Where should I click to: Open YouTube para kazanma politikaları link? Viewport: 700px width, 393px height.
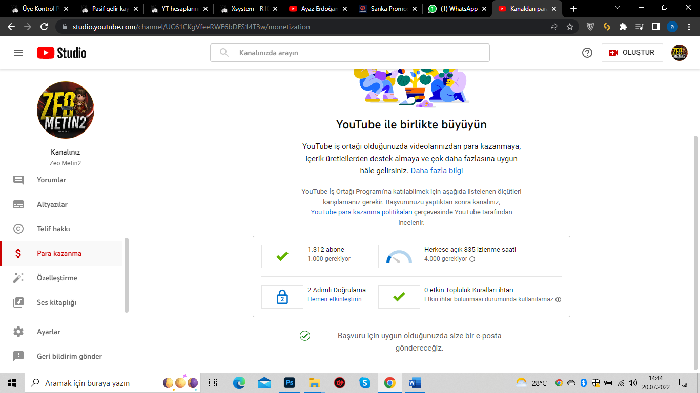pyautogui.click(x=361, y=212)
